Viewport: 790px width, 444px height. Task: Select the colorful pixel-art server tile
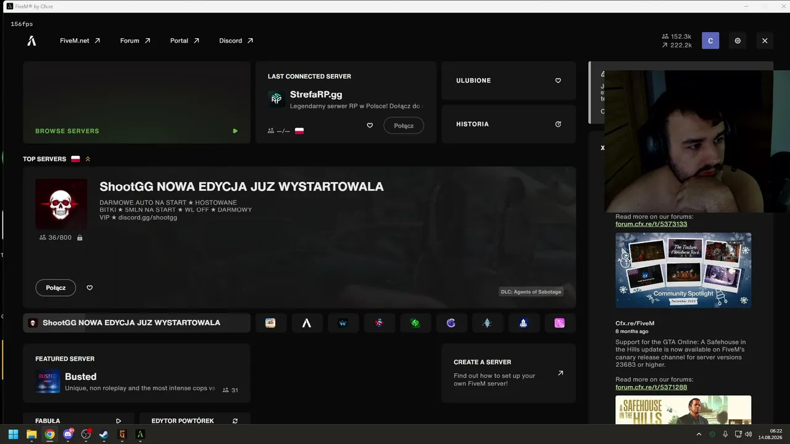click(x=270, y=323)
